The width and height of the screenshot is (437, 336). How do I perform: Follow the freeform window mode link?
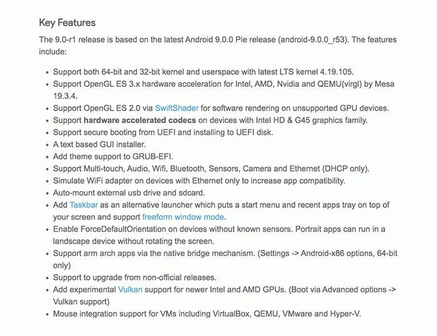(183, 217)
